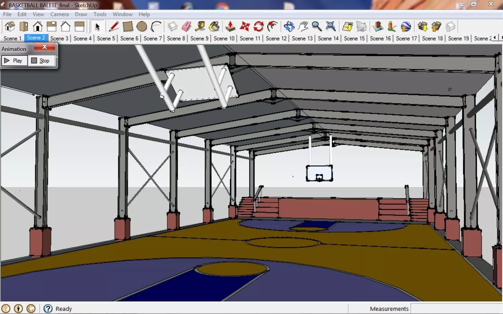Viewport: 503px width, 314px height.
Task: Click the Get Models icon
Action: pyautogui.click(x=422, y=27)
